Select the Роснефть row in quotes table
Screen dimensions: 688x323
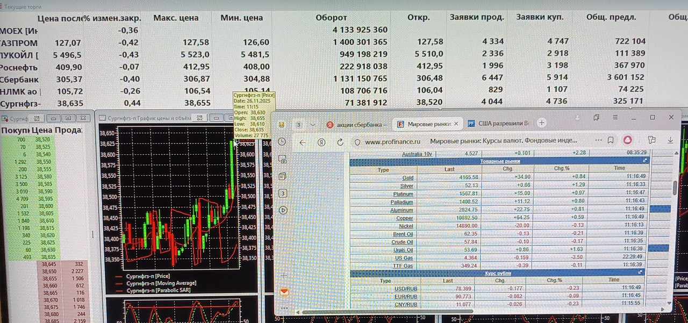click(x=344, y=67)
